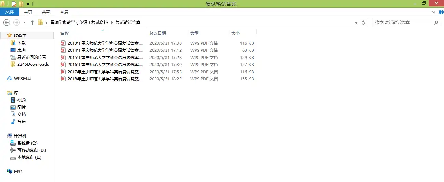Switch to the 主页 ribbon tab

[28, 12]
